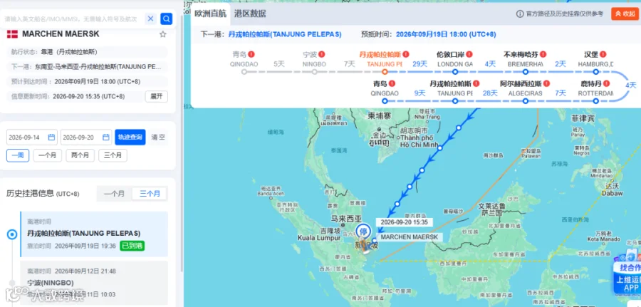Viewport: 641px width, 307px height.
Task: Click the ship name search input field
Action: coord(73,19)
